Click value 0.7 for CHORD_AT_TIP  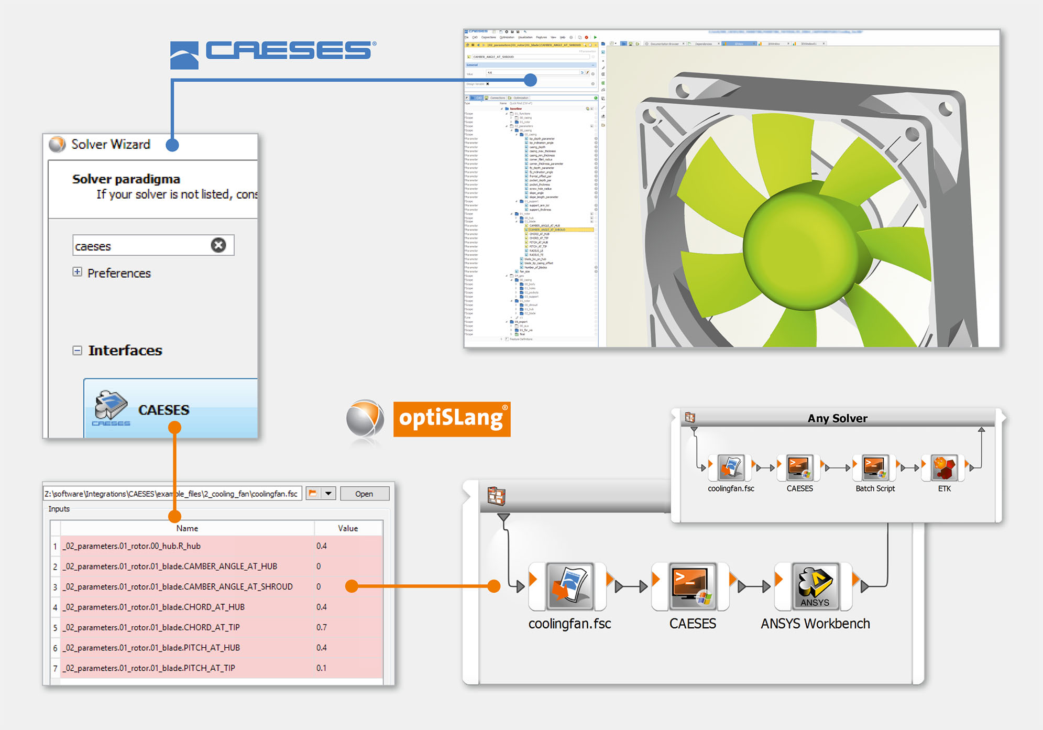click(322, 628)
